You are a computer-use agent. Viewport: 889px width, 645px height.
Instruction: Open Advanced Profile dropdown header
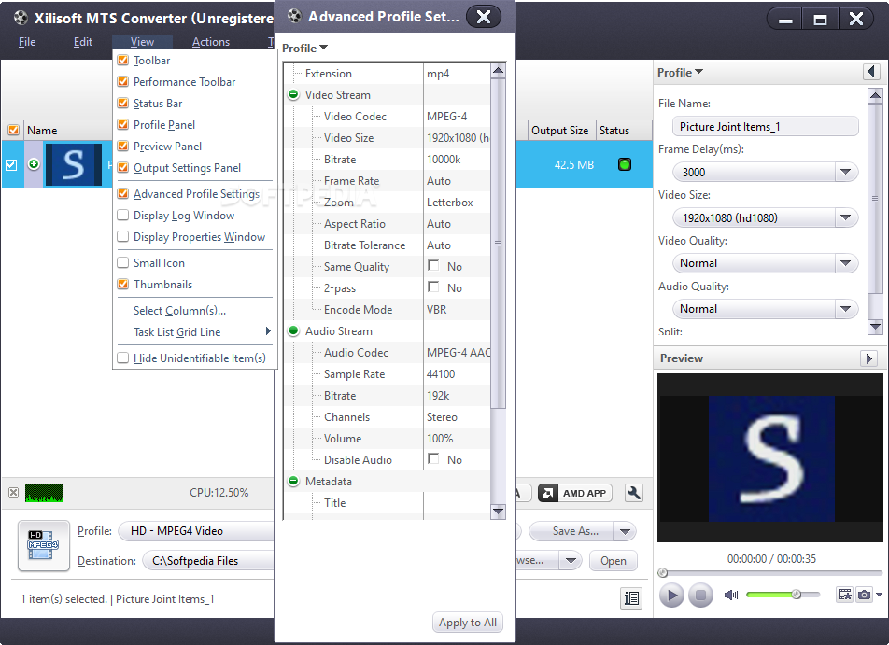(305, 49)
